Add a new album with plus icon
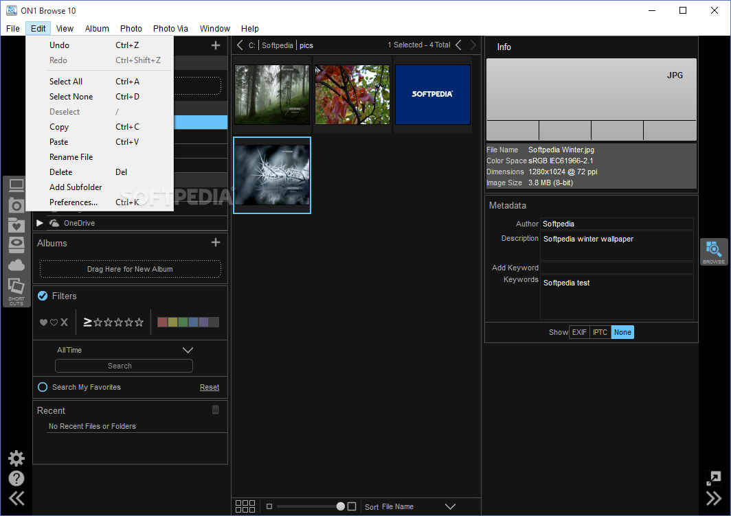Image resolution: width=731 pixels, height=516 pixels. point(216,243)
